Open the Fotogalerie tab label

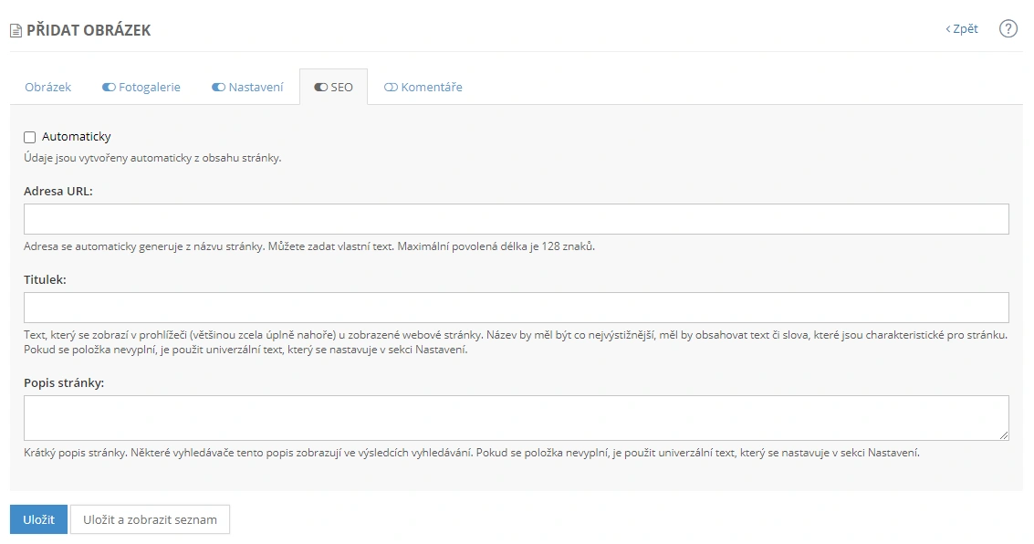[x=150, y=88]
